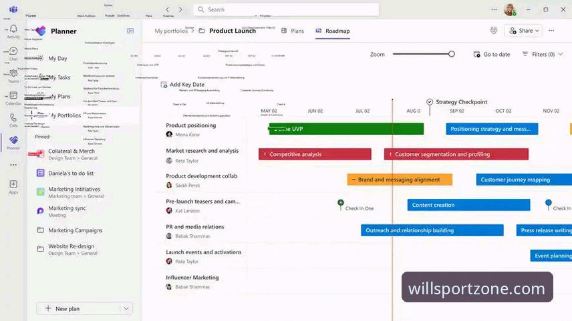The width and height of the screenshot is (572, 321).
Task: Open the Share dropdown button
Action: click(523, 31)
